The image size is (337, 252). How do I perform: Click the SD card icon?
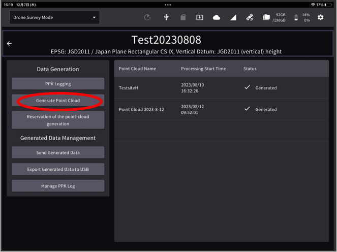[x=183, y=17]
